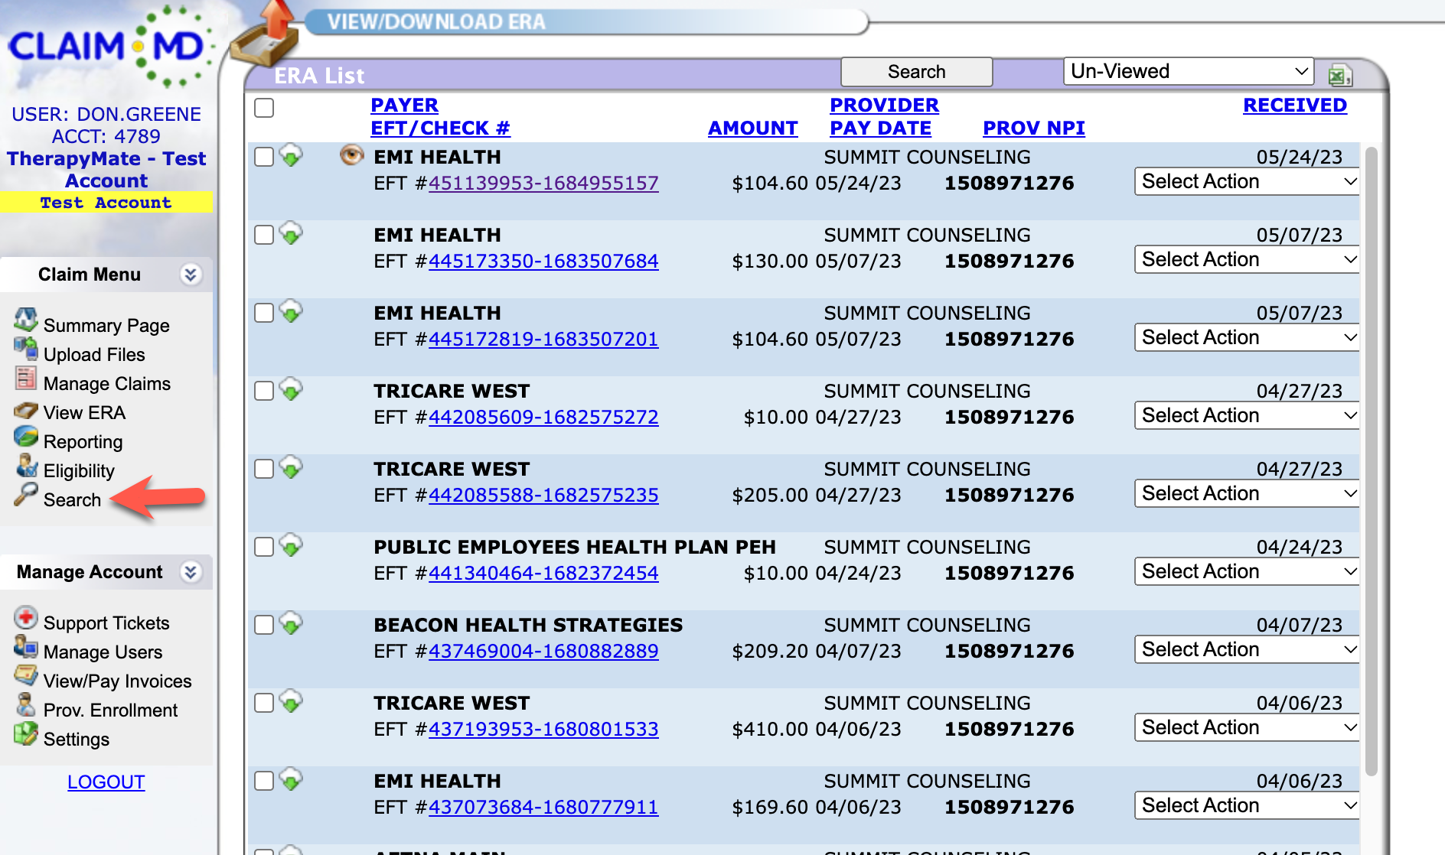This screenshot has height=855, width=1445.
Task: Tick the checkbox for the $410.00 Tricare West row
Action: coord(264,703)
